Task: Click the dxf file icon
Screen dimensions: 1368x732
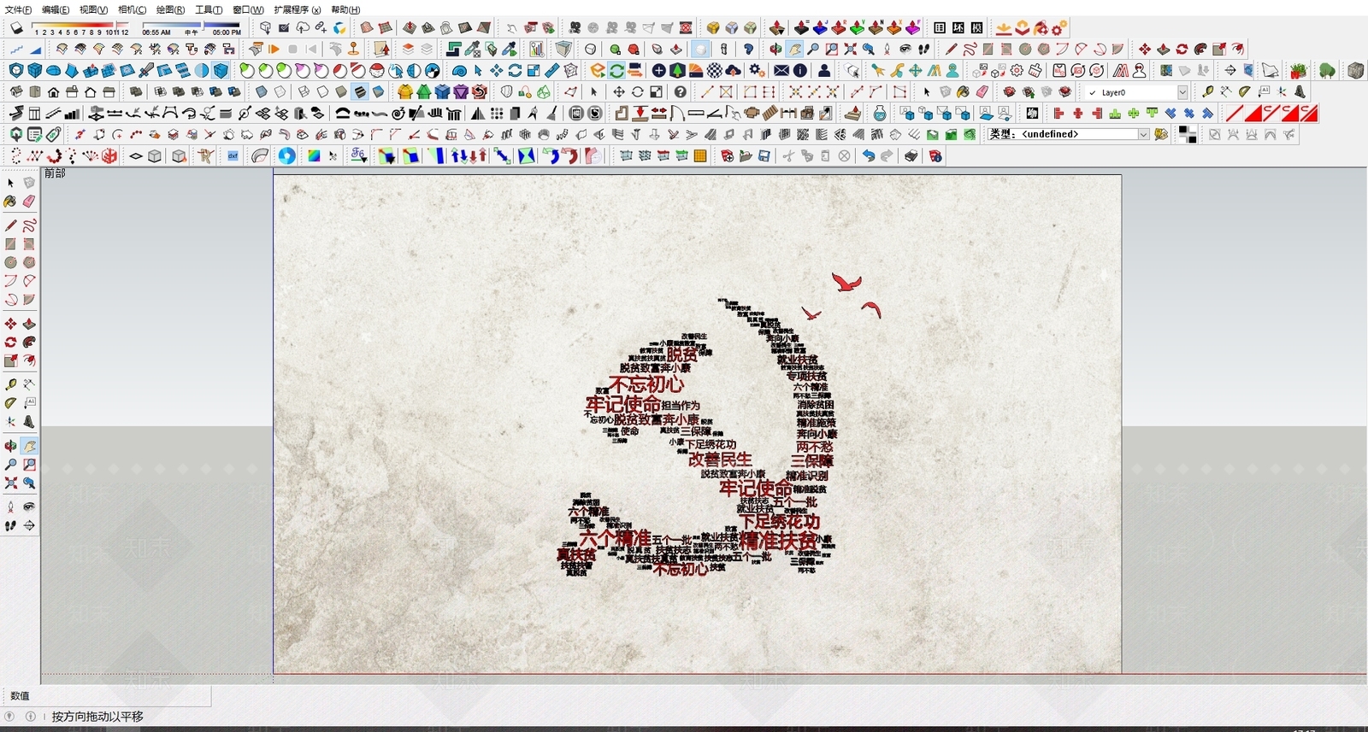Action: 233,155
